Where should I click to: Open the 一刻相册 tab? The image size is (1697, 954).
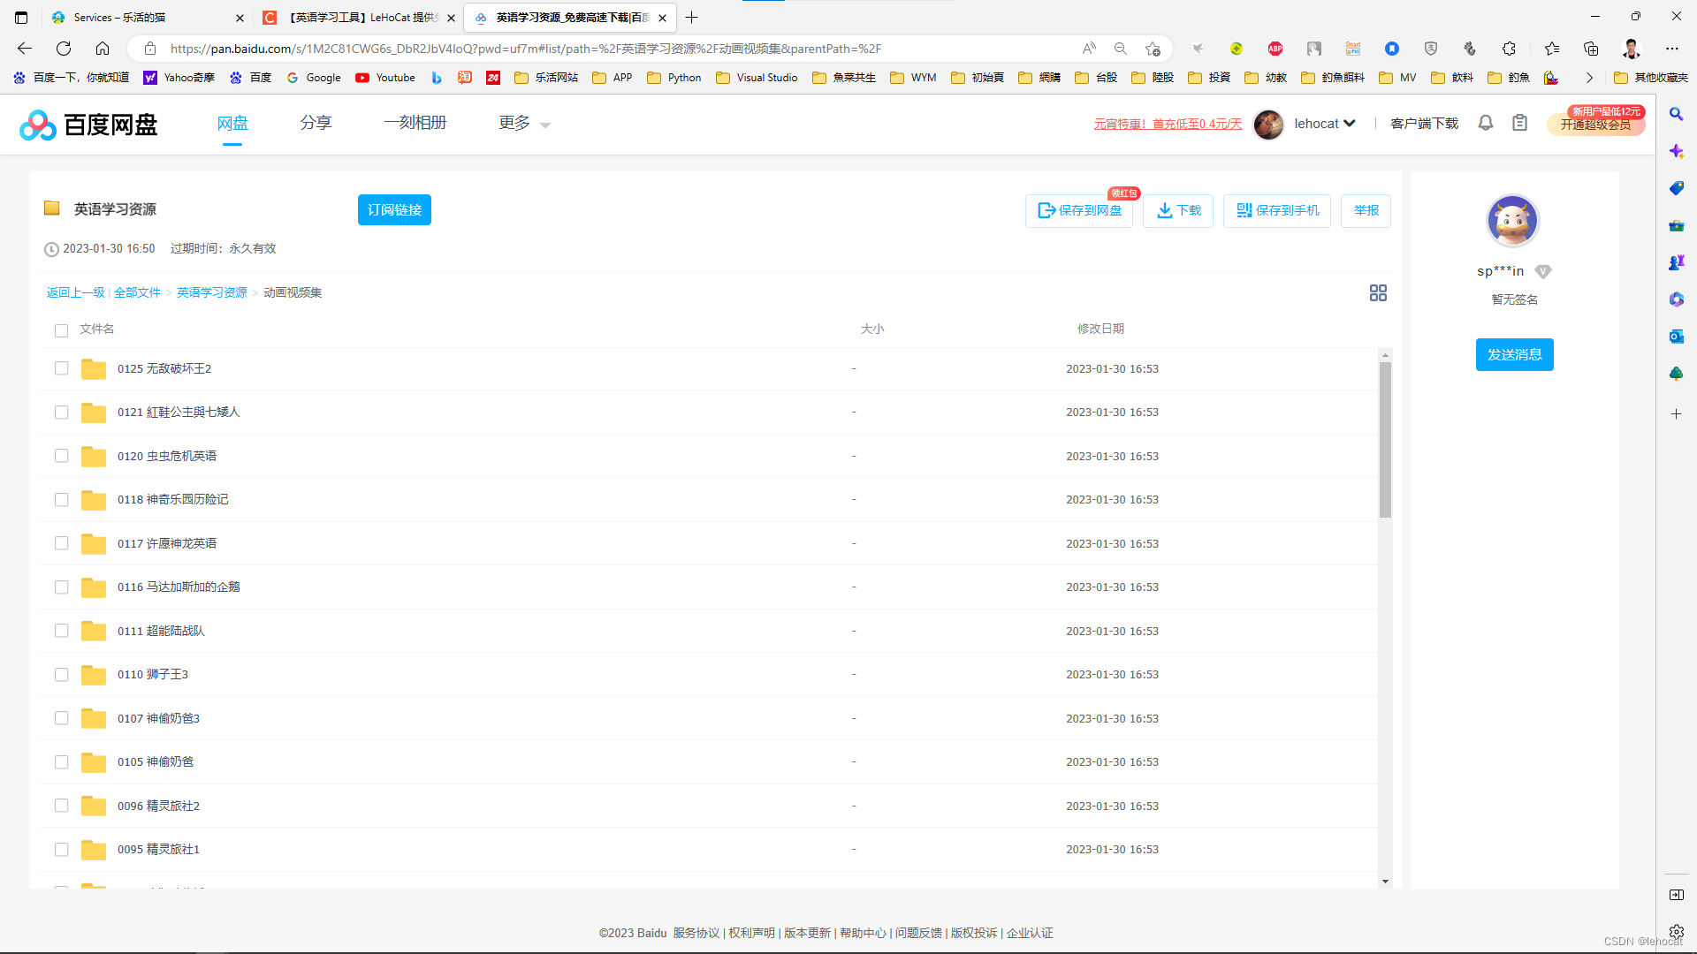pos(415,123)
